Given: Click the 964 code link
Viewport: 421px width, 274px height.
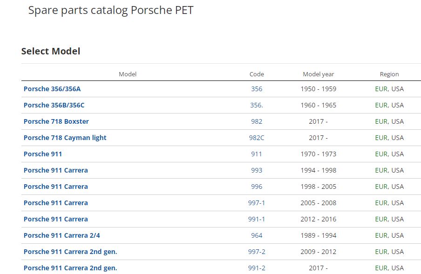Looking at the screenshot, I should (257, 235).
